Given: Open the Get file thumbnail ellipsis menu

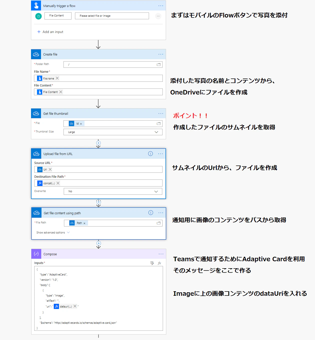Looking at the screenshot, I should pos(161,113).
